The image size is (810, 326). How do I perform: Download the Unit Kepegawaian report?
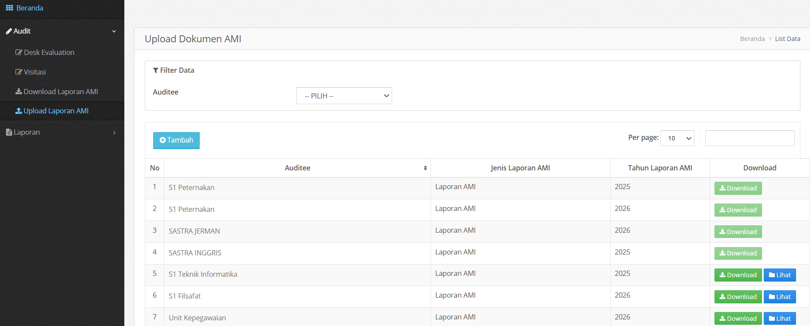[738, 319]
